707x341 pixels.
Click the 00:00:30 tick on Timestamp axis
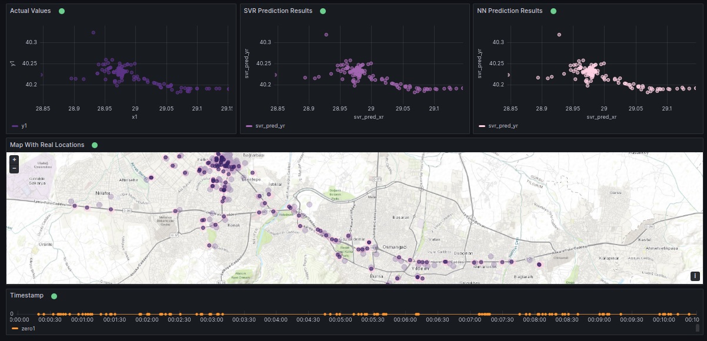[51, 320]
